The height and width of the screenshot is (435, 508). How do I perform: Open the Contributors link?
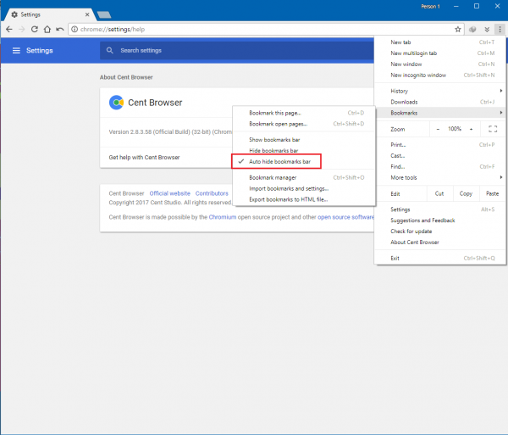pos(212,193)
